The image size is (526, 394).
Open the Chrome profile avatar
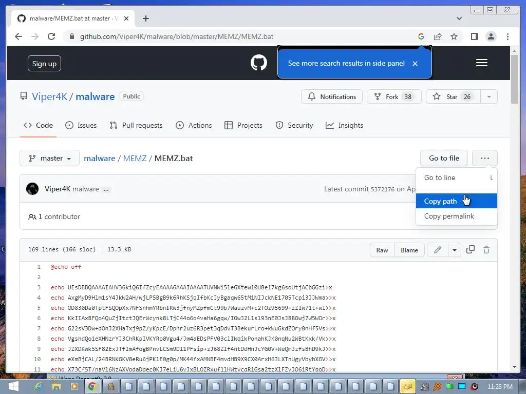click(491, 36)
